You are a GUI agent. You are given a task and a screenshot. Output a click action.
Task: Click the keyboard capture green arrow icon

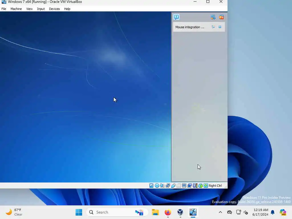tap(206, 185)
